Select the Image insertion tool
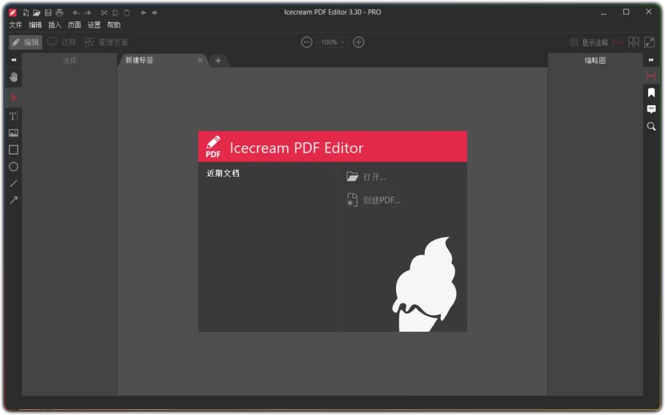Screen dimensions: 665x415 coord(13,132)
